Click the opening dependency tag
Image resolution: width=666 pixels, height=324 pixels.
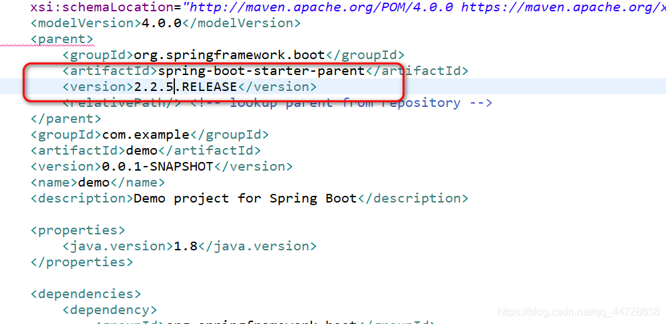(110, 309)
